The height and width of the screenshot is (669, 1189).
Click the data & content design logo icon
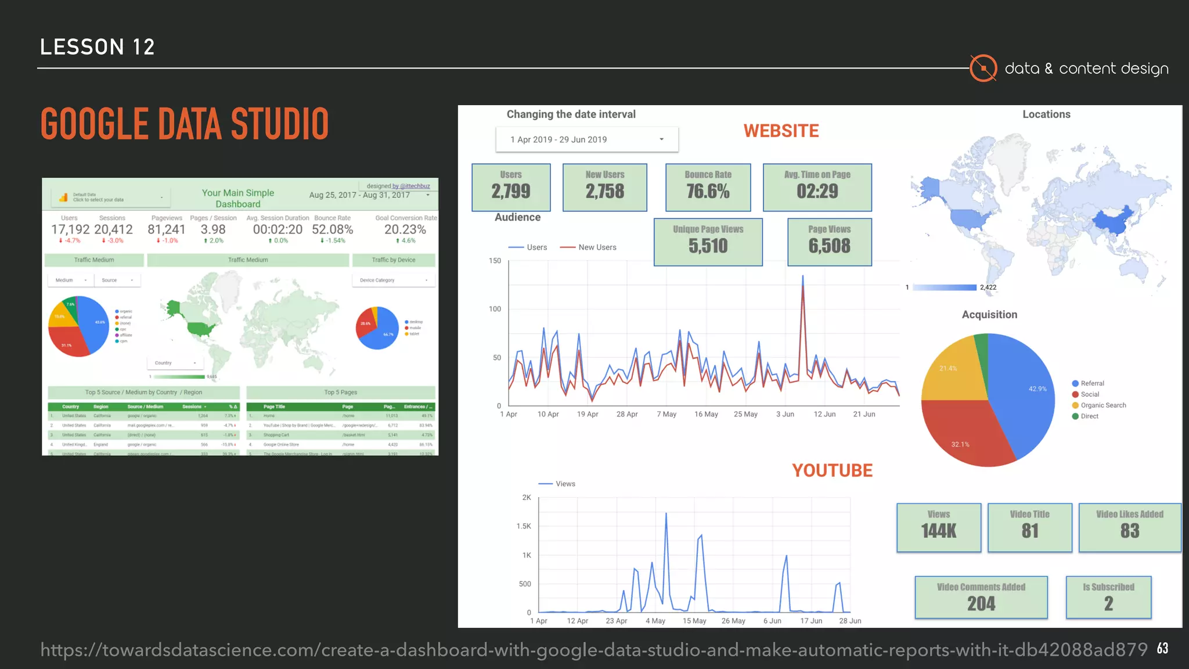983,69
